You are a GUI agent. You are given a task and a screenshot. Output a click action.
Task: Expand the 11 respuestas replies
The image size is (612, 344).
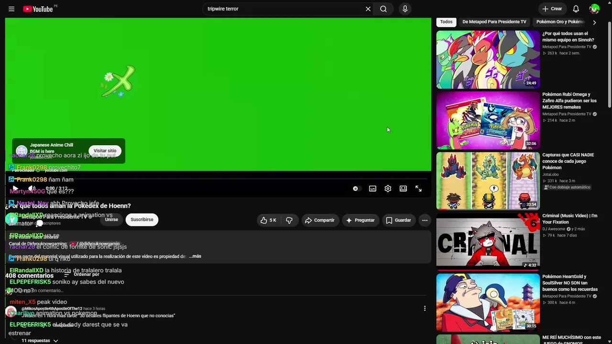tap(40, 341)
